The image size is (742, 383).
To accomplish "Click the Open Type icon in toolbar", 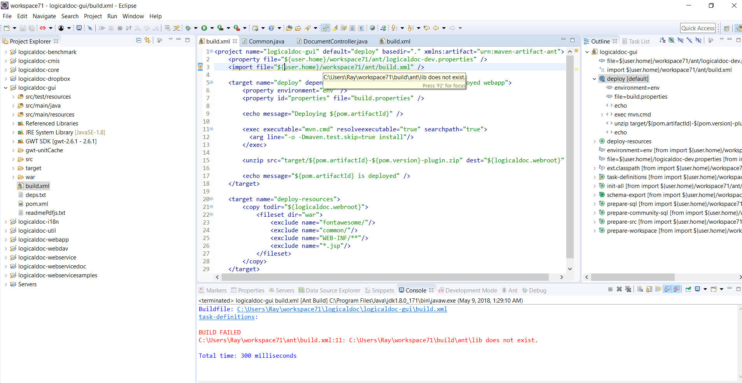I will [x=289, y=28].
